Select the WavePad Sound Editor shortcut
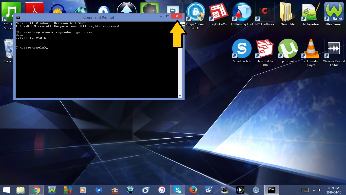This screenshot has height=195, width=346. [x=334, y=53]
